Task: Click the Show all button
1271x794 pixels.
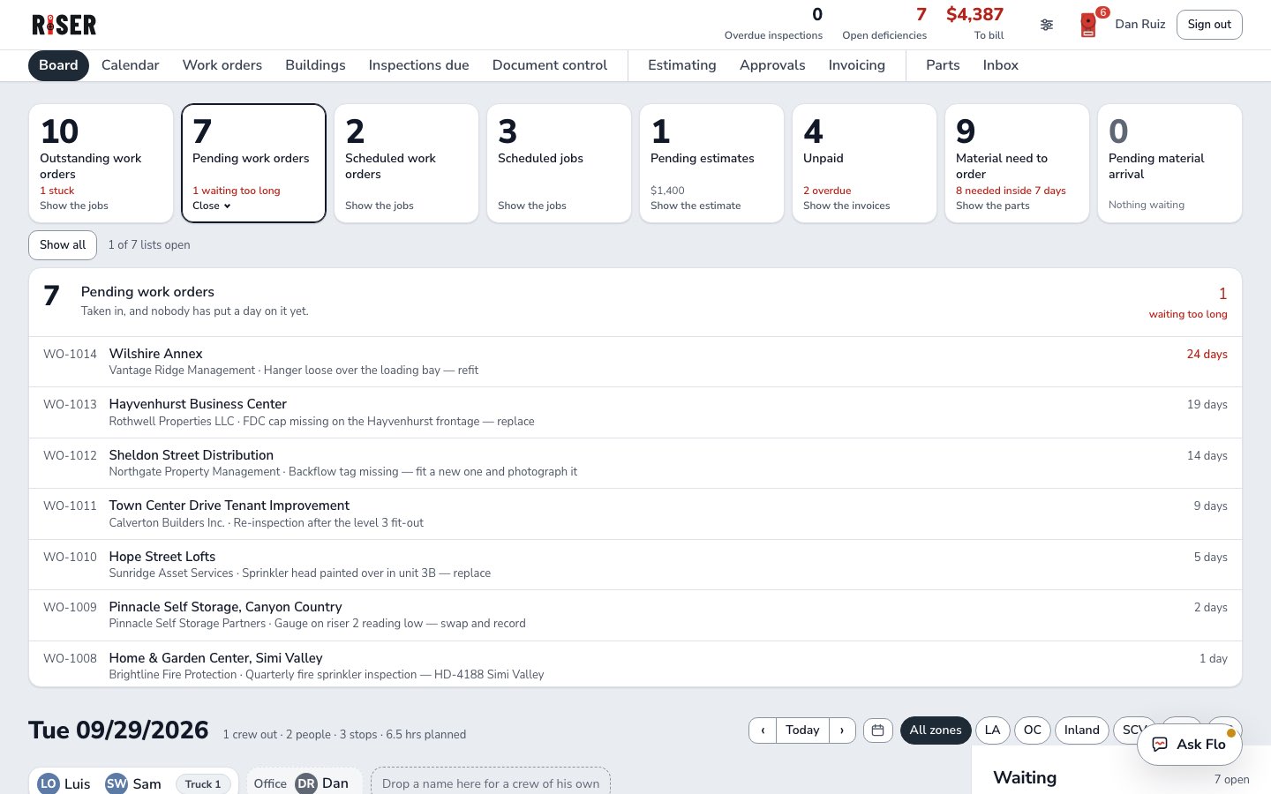Action: click(63, 245)
